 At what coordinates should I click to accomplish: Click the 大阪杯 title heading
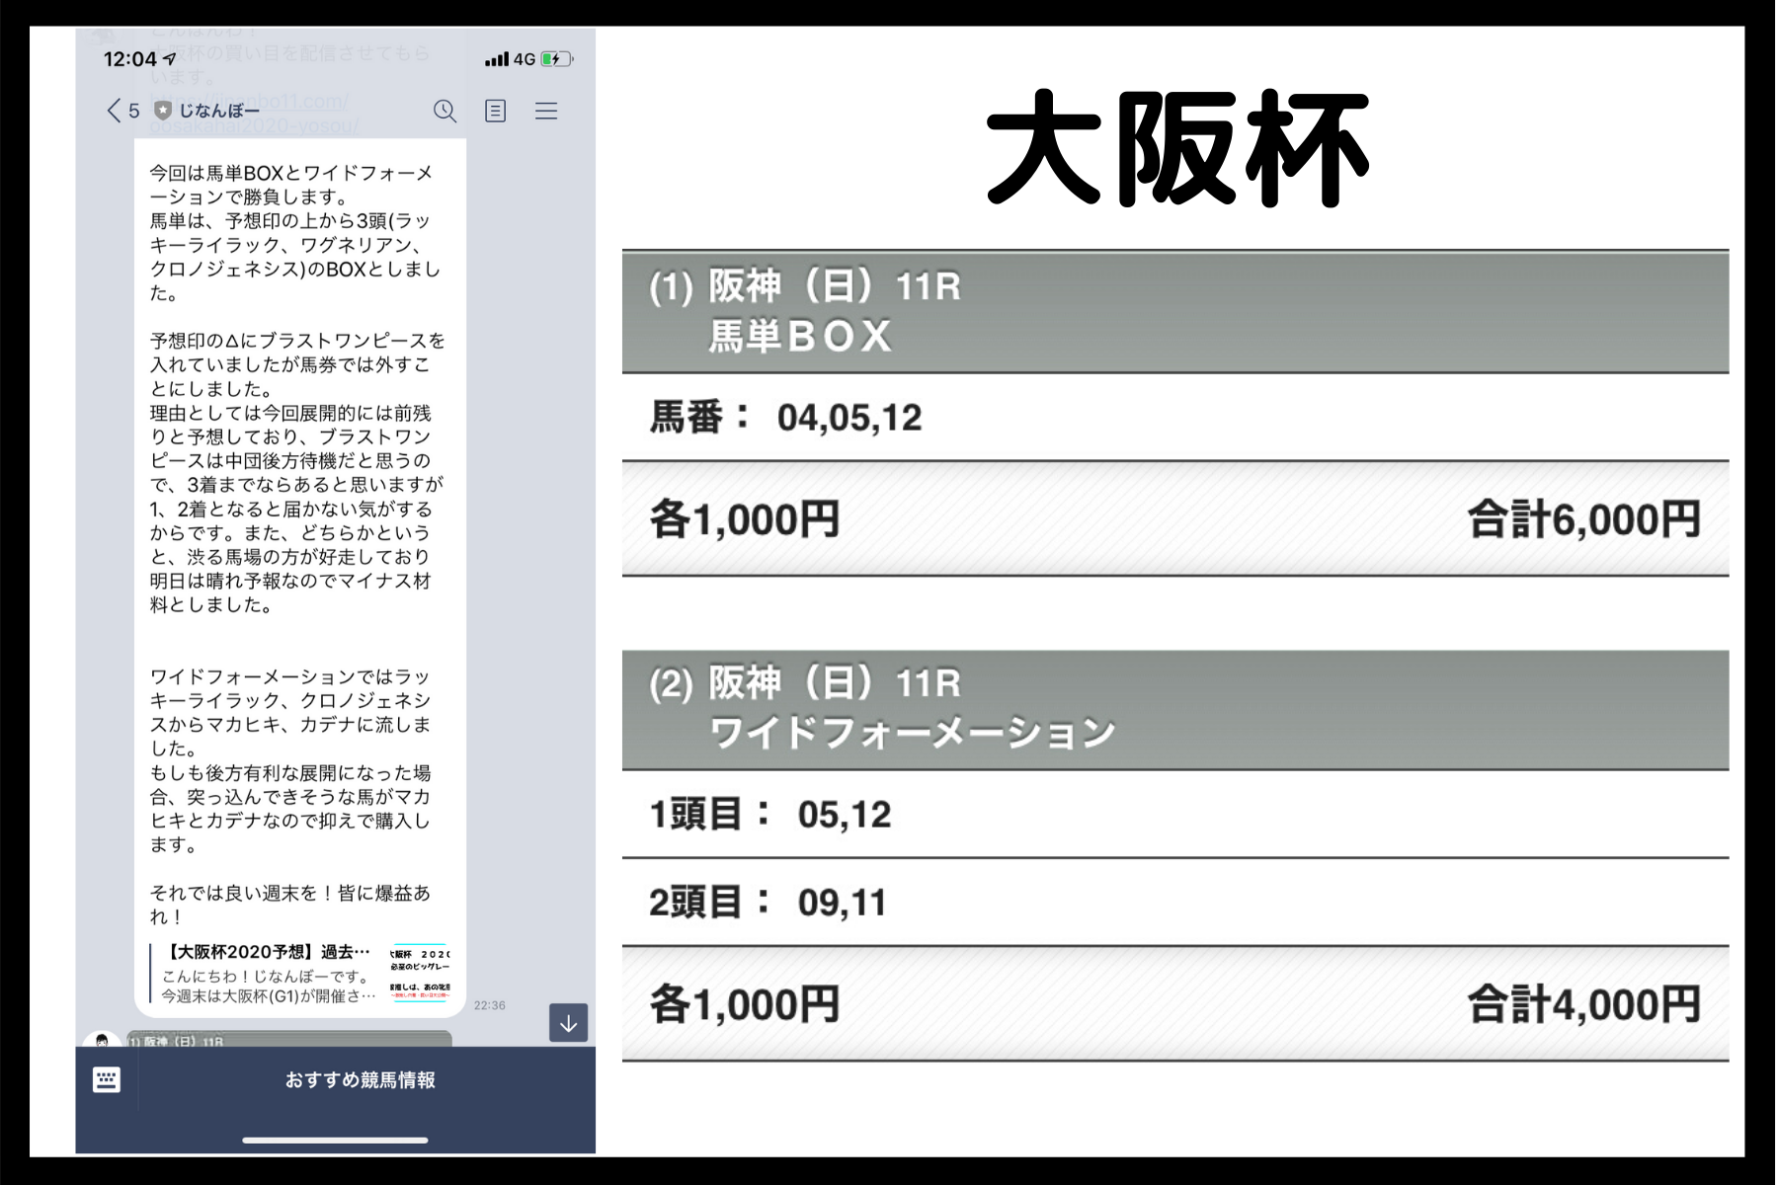click(x=1177, y=148)
